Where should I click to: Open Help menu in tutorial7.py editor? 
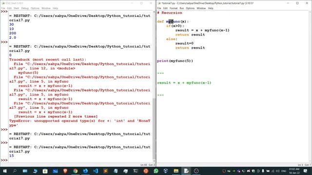[x=211, y=8]
